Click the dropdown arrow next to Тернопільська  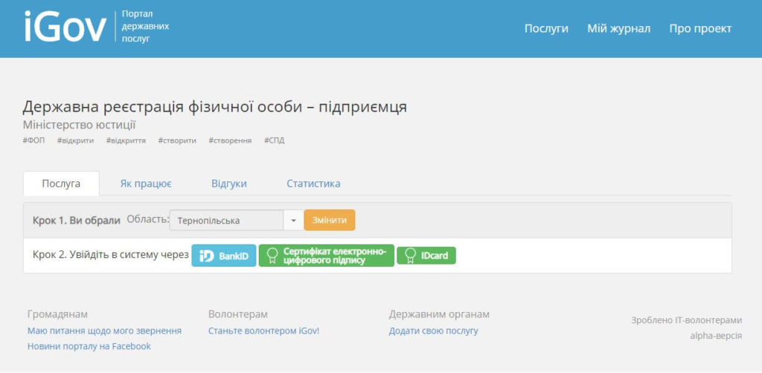[293, 220]
